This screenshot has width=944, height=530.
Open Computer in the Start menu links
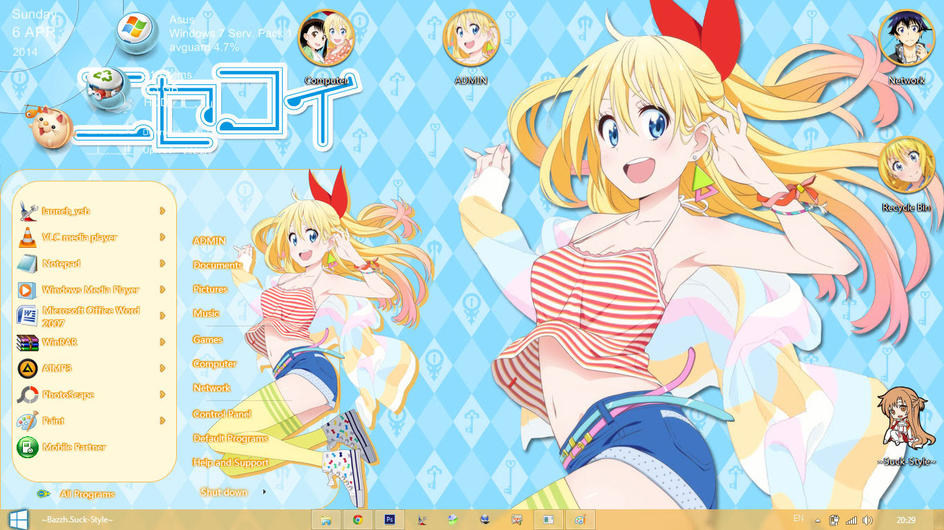click(214, 364)
